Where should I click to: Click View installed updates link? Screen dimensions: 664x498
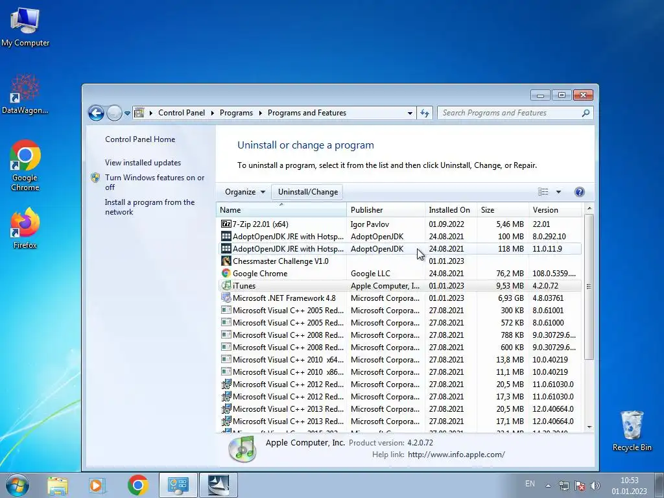point(143,163)
